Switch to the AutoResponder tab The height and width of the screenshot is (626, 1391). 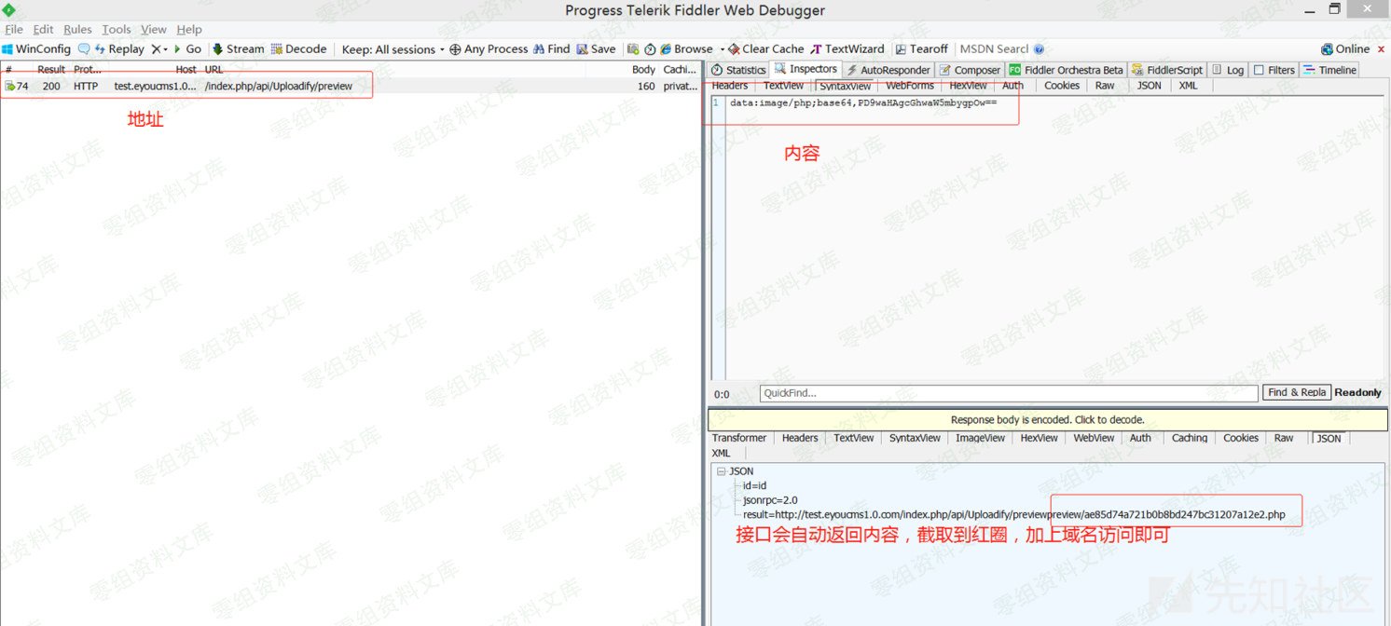point(888,70)
